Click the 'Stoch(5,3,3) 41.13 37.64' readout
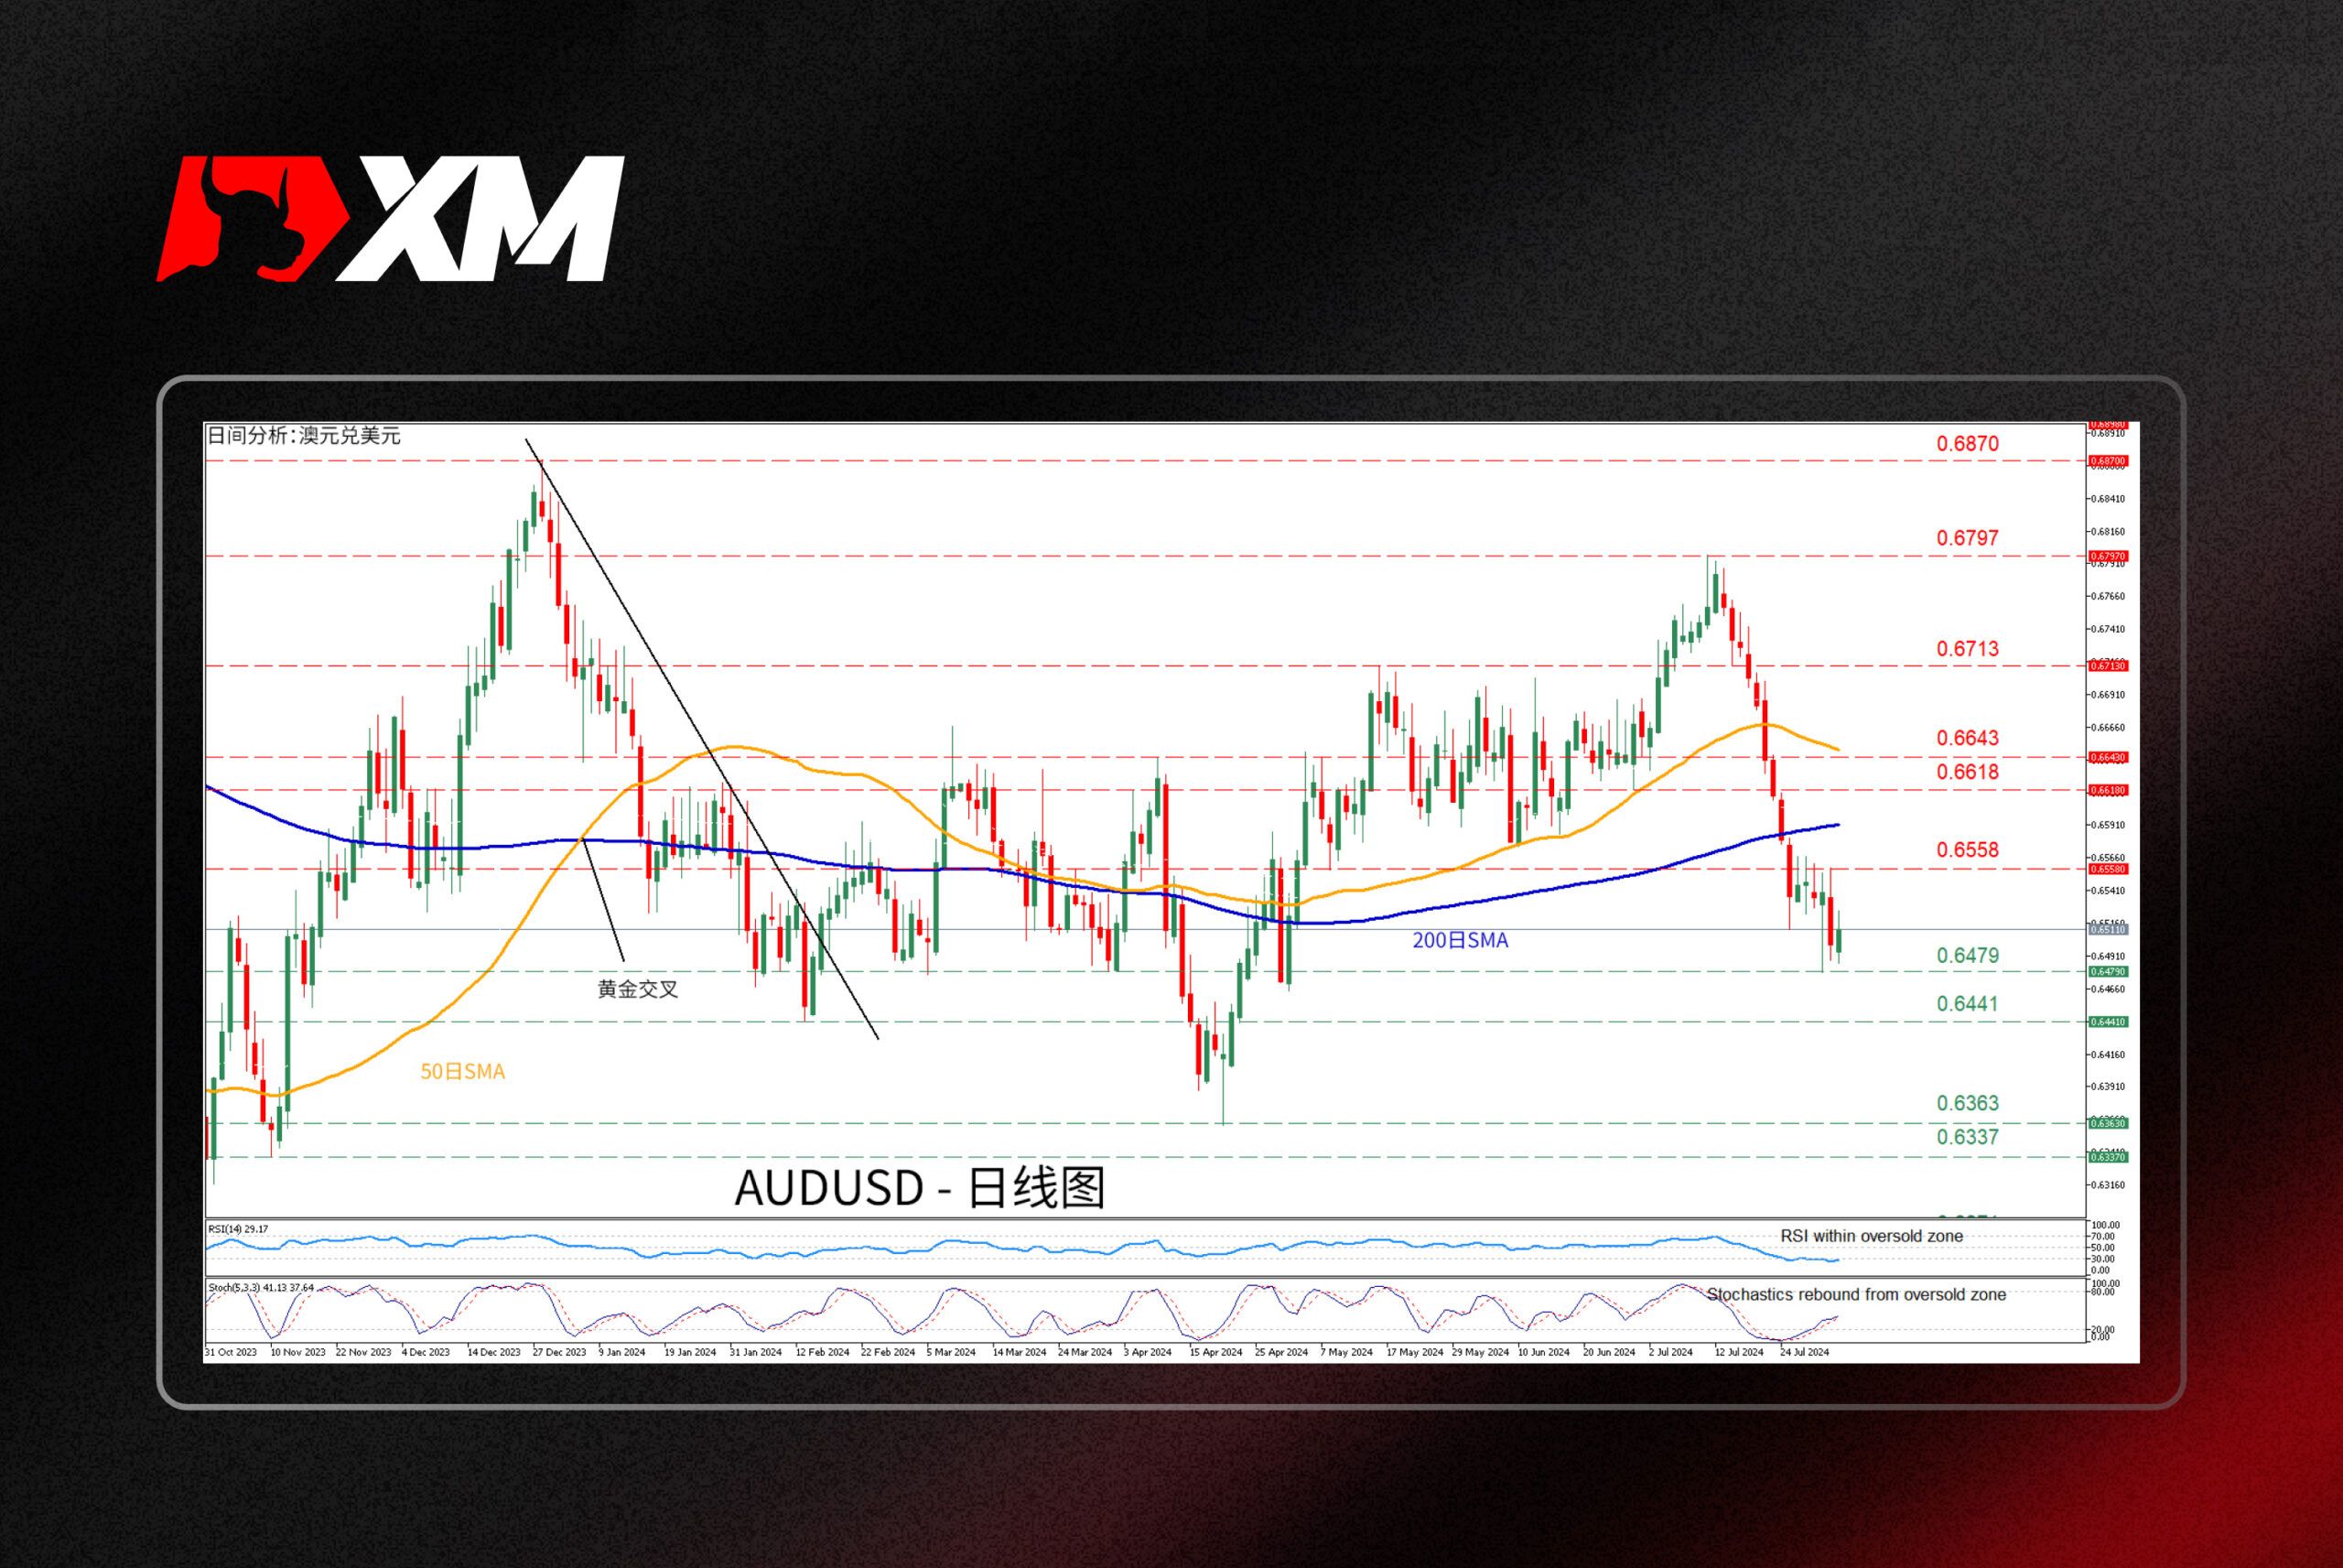The image size is (2343, 1568). coord(261,1287)
